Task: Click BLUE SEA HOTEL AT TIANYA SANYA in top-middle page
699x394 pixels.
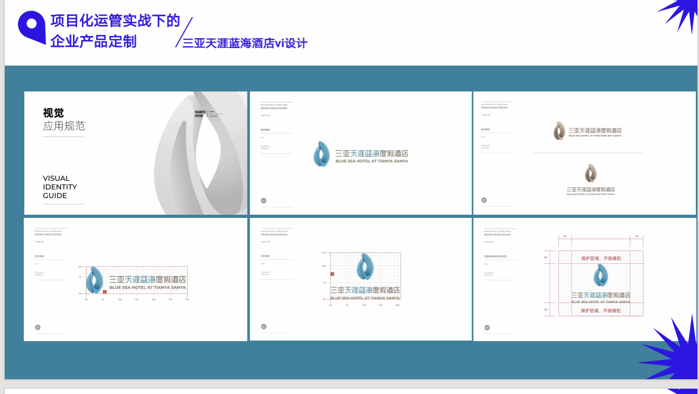Action: pyautogui.click(x=371, y=161)
